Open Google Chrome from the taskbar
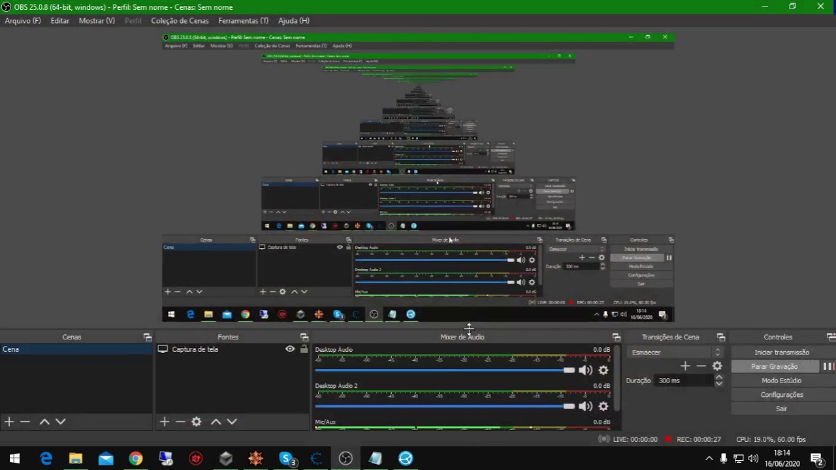The height and width of the screenshot is (470, 836). click(x=135, y=458)
